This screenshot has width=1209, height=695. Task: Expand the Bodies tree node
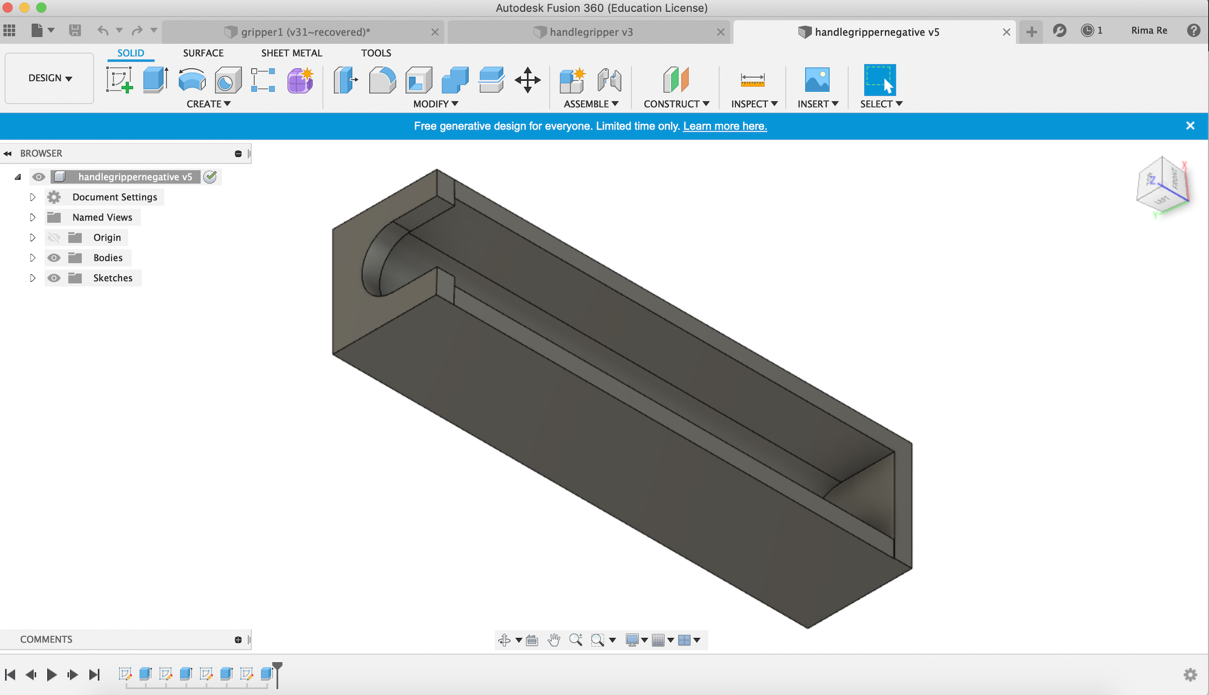33,257
